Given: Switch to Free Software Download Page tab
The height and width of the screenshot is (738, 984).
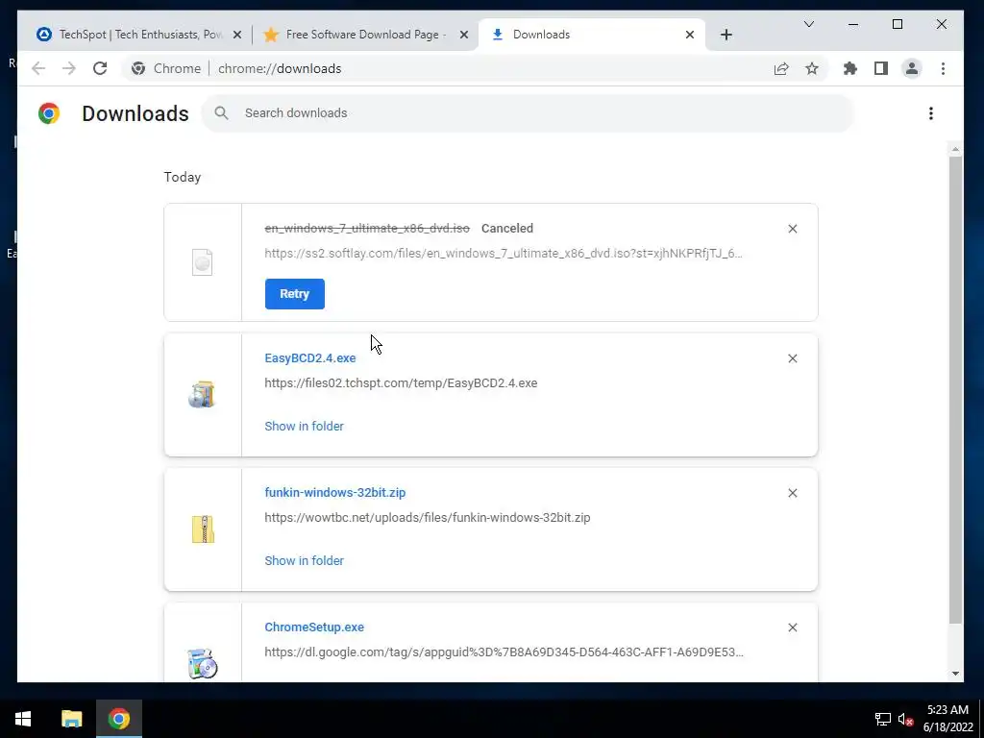Looking at the screenshot, I should 366,35.
